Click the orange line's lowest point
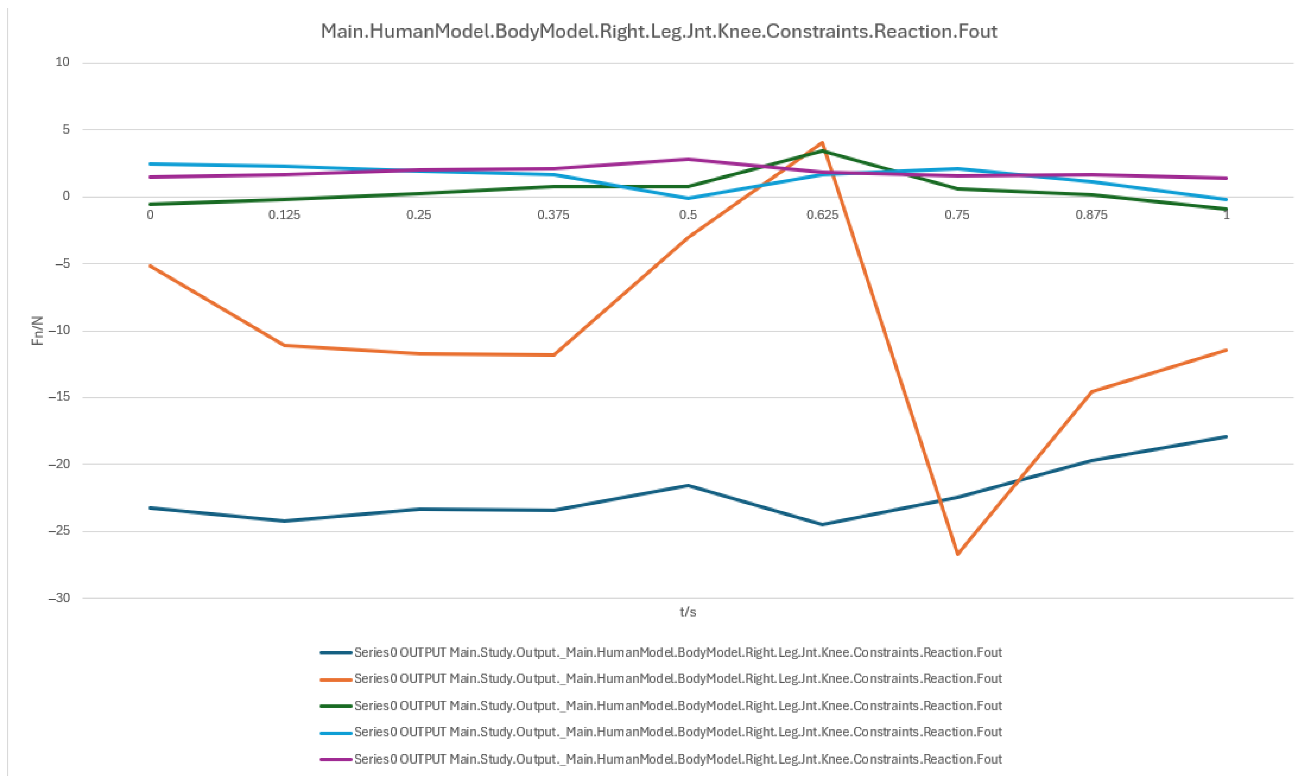The width and height of the screenshot is (1301, 781). tap(957, 554)
